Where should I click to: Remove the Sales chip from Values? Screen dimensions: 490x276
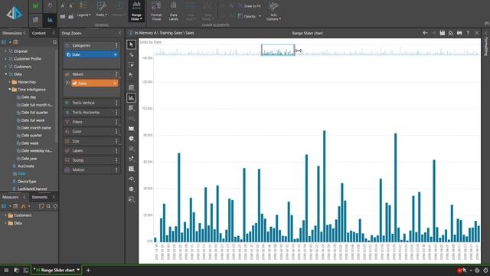[115, 84]
